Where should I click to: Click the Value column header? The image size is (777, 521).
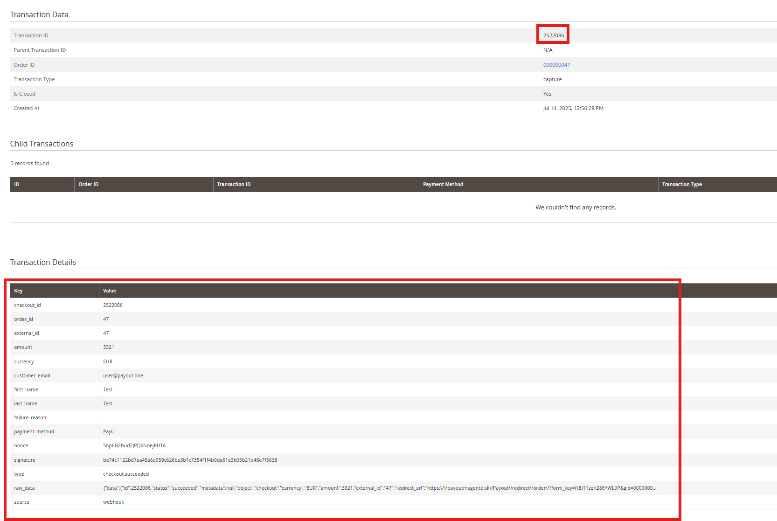pos(109,291)
